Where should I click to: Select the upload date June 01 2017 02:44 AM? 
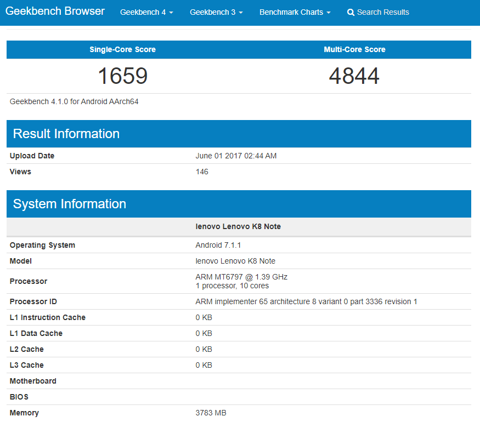(236, 156)
